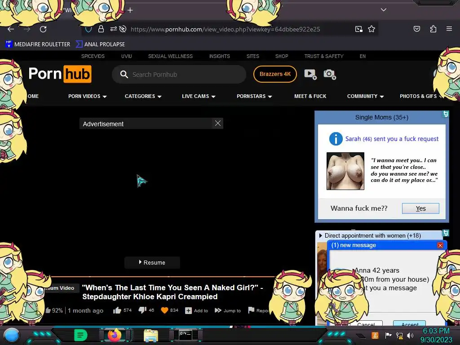Open the UVIU top menu link
This screenshot has width=460, height=345.
point(126,56)
